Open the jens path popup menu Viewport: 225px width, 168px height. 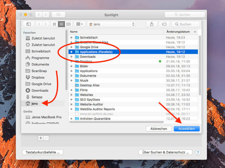[x=111, y=24]
